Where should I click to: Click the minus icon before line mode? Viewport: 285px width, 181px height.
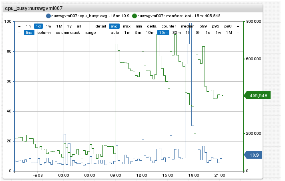point(20,33)
